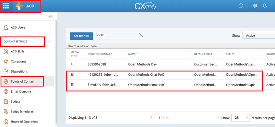The height and width of the screenshot is (127, 275).
Task: Click the sidebar vertical scrollbar
Action: click(x=56, y=72)
